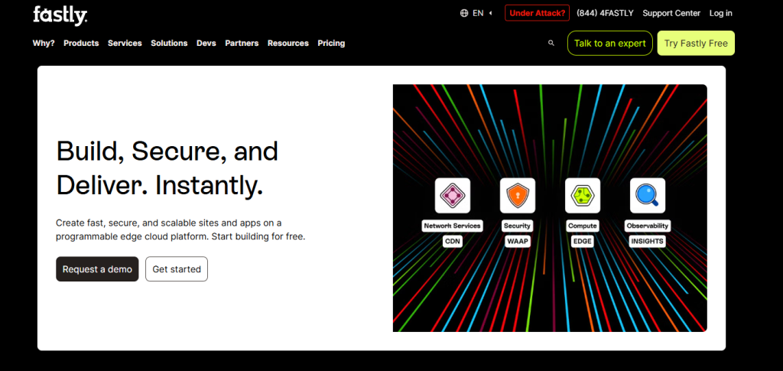Open the Partners menu

coord(242,44)
